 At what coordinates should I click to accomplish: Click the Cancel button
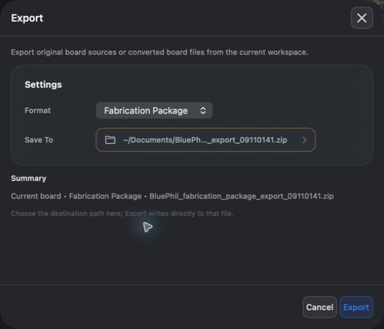pyautogui.click(x=320, y=307)
